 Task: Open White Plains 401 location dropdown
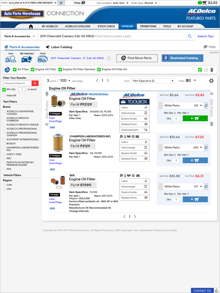pos(183,105)
